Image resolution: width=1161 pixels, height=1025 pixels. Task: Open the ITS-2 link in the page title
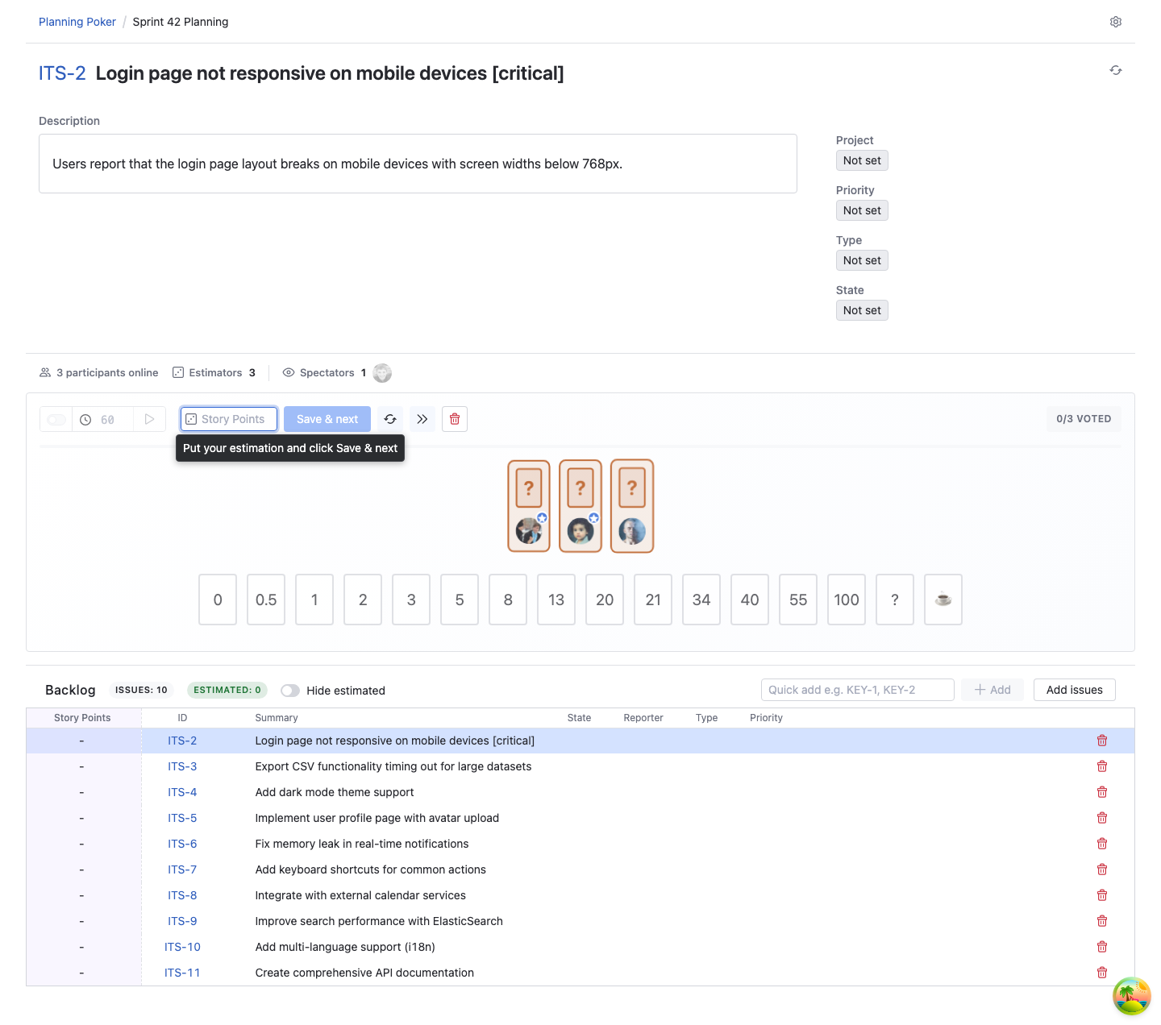[62, 73]
